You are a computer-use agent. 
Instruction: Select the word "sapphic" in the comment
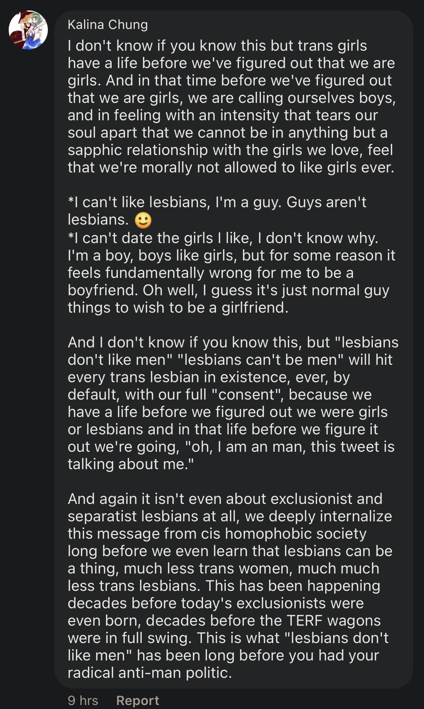(x=95, y=150)
